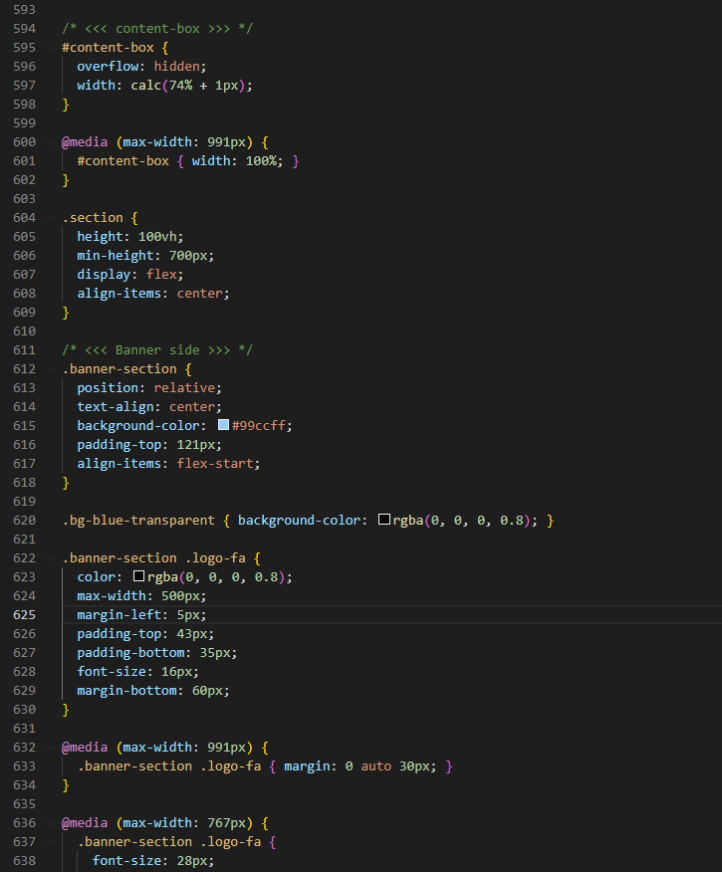Screen dimensions: 722x872
Task: Select line number 606 in the gutter
Action: pos(25,256)
